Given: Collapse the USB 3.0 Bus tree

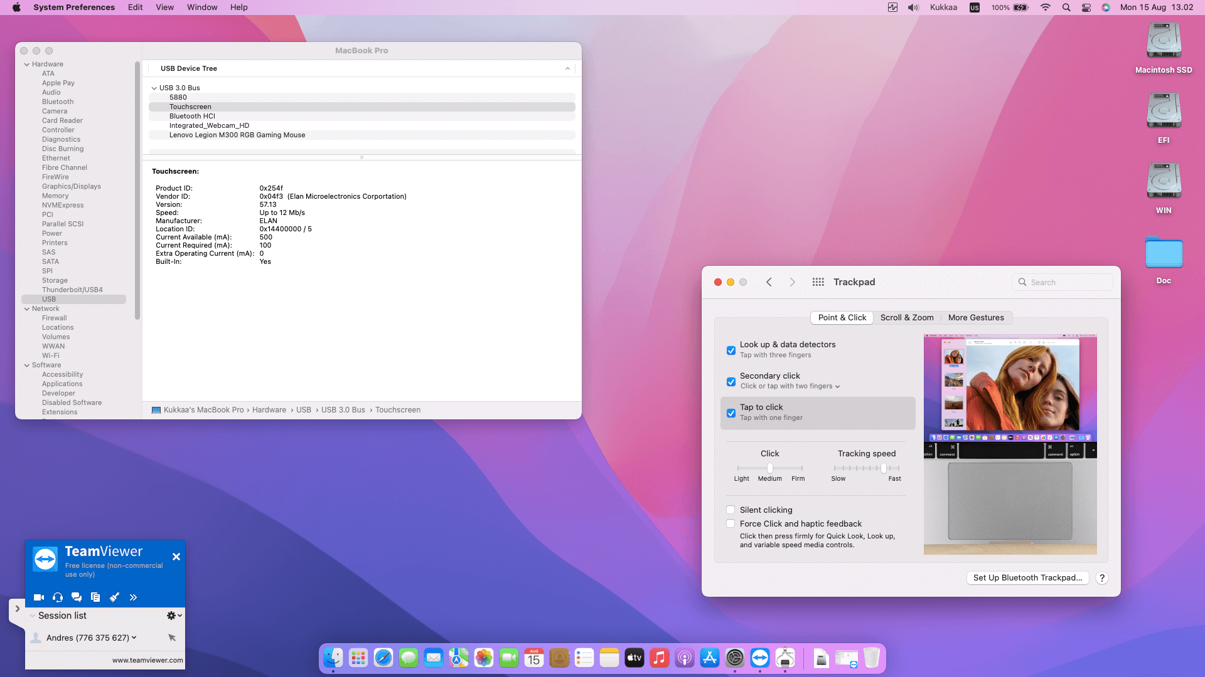Looking at the screenshot, I should (154, 88).
